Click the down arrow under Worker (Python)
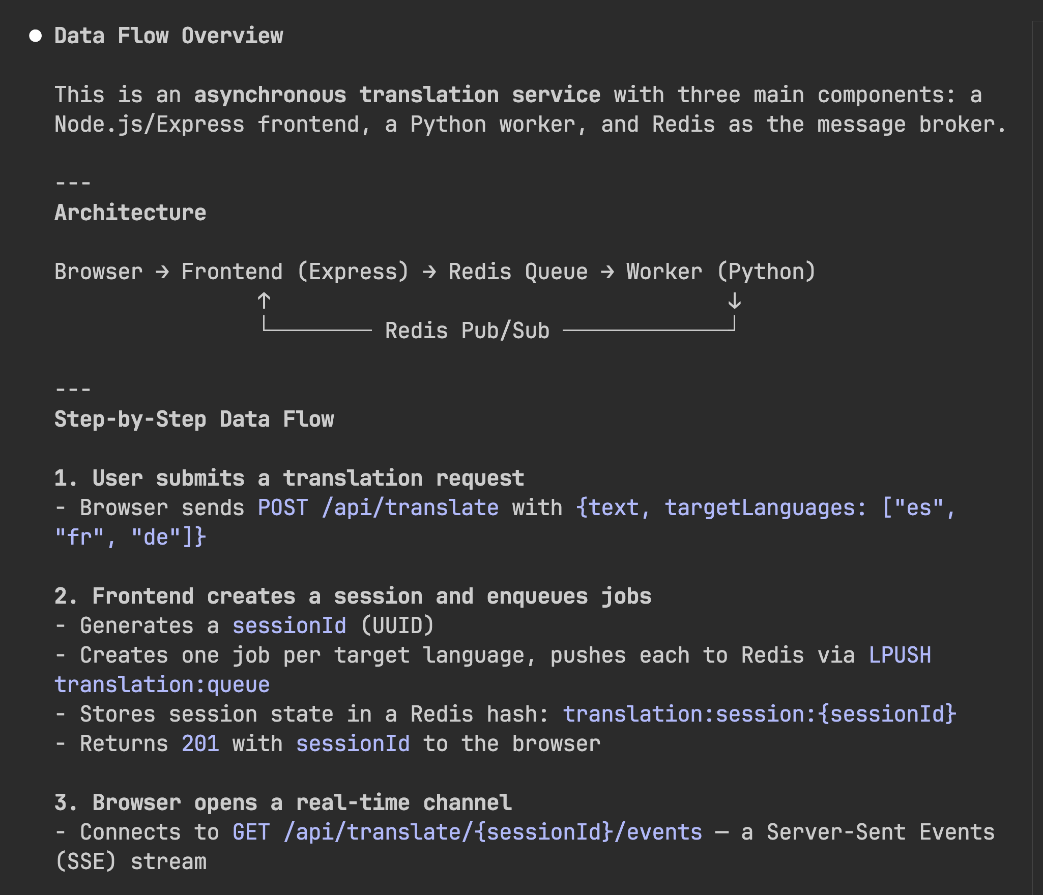1043x895 pixels. (734, 301)
